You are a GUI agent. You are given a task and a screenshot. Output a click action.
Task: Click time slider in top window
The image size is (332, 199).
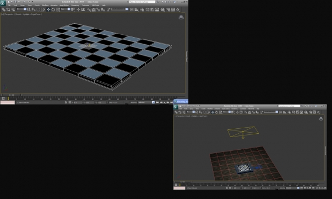pos(12,95)
